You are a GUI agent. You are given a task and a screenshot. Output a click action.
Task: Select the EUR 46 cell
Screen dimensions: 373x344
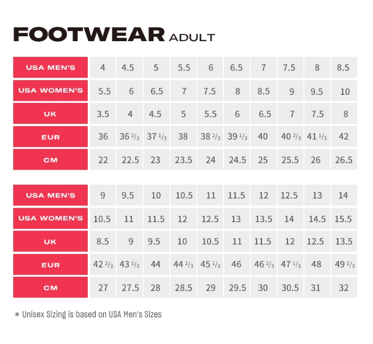coord(236,265)
